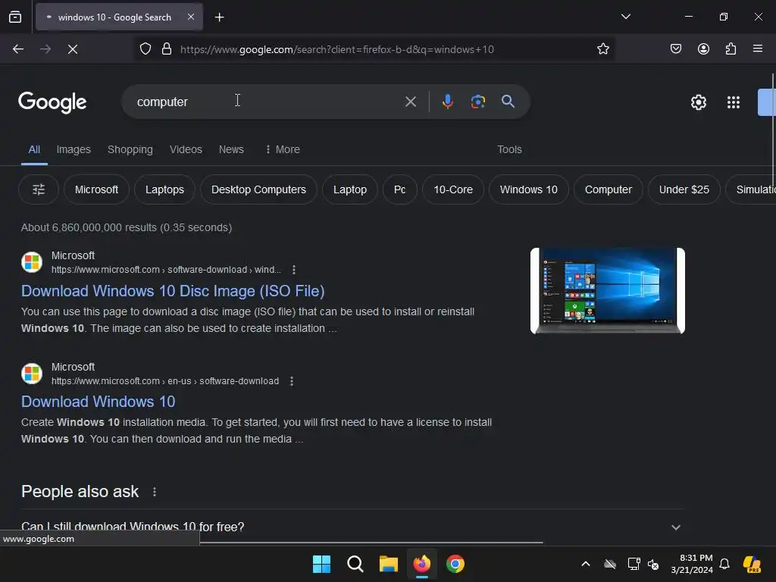
Task: Search by image with Google Lens
Action: pyautogui.click(x=477, y=102)
